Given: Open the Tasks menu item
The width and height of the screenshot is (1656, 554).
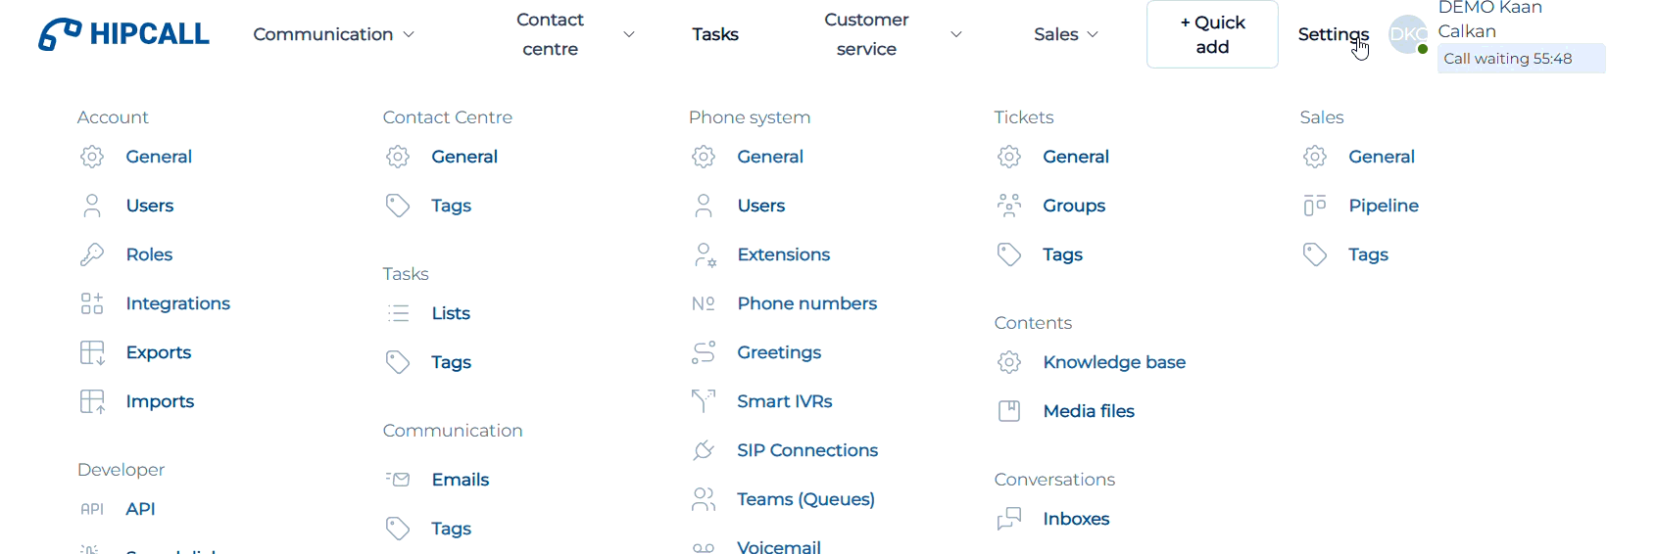Looking at the screenshot, I should (715, 34).
